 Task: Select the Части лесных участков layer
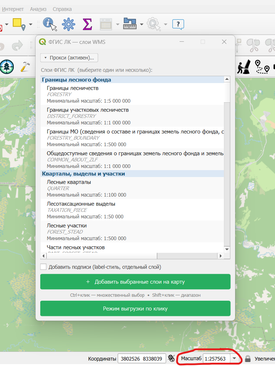(132, 248)
